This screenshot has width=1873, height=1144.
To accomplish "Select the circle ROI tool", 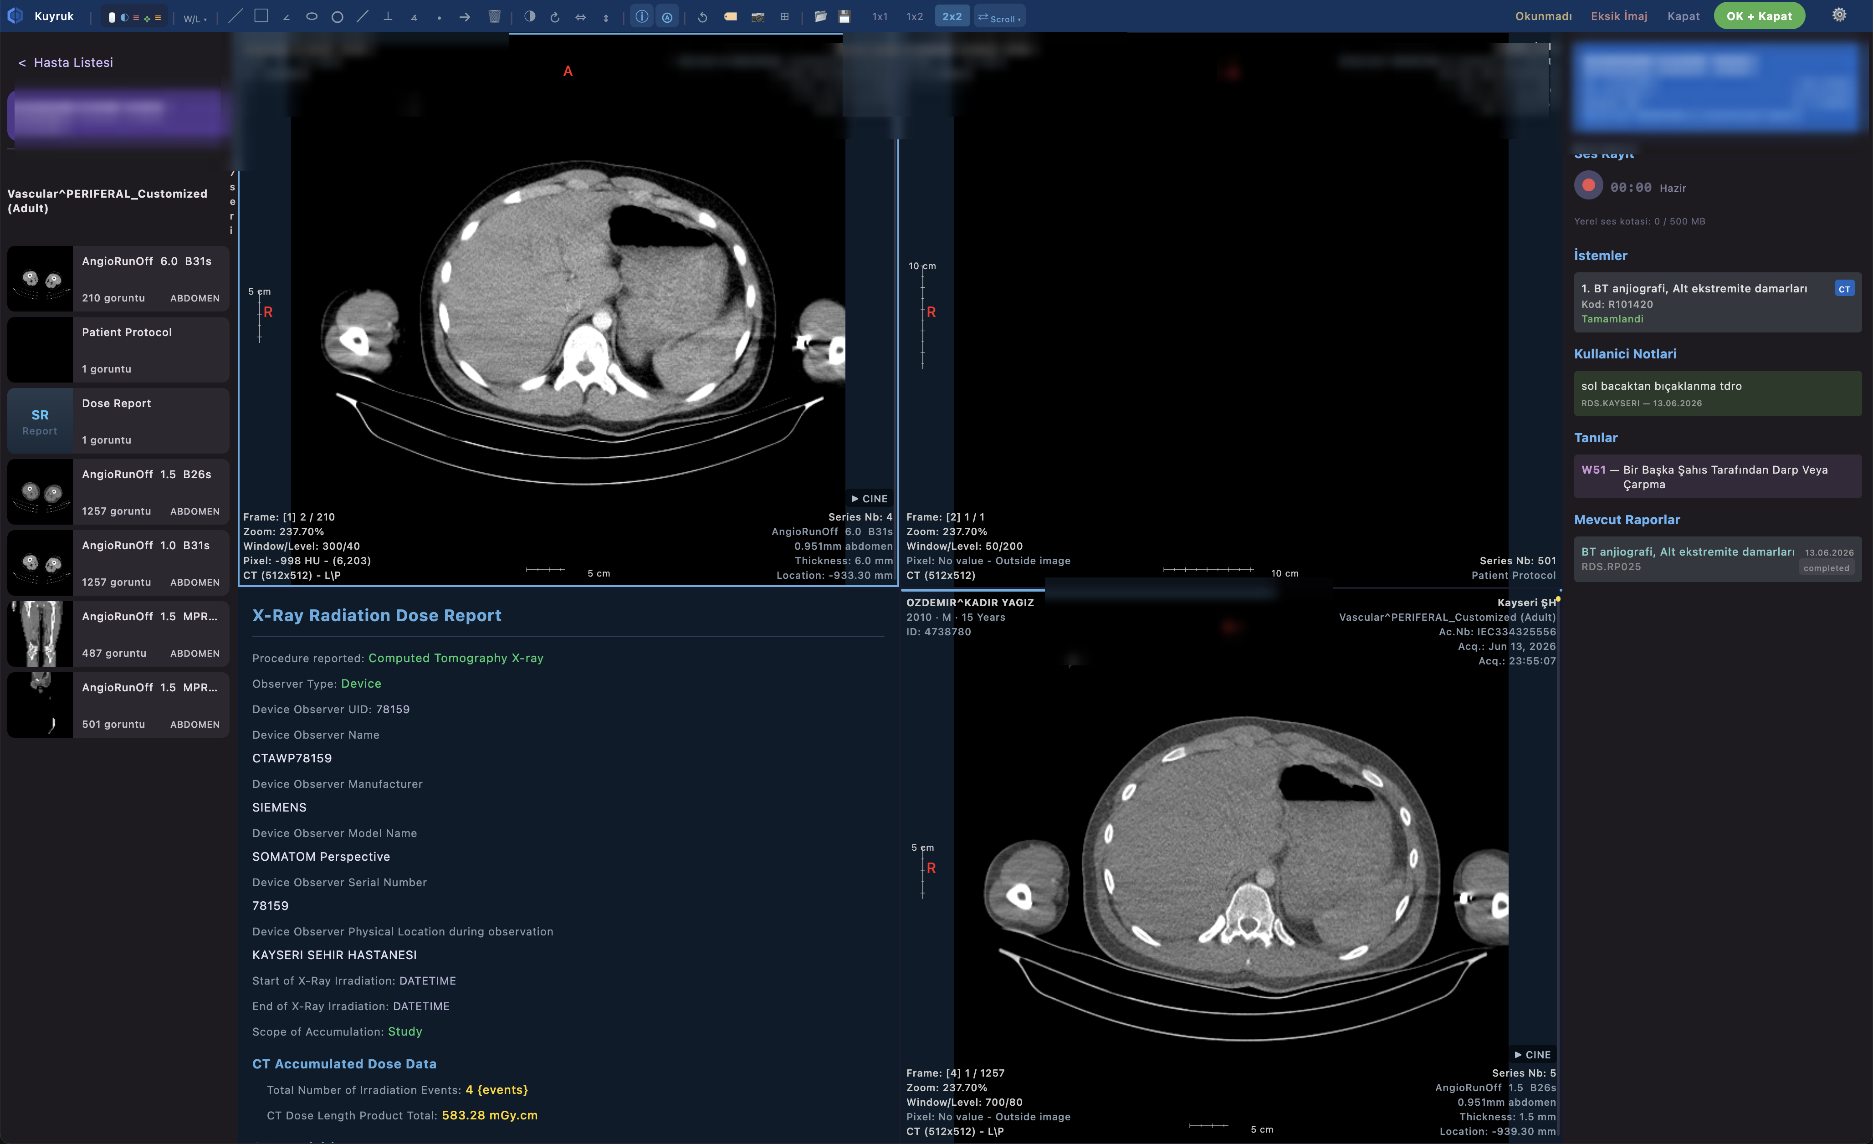I will [x=338, y=16].
